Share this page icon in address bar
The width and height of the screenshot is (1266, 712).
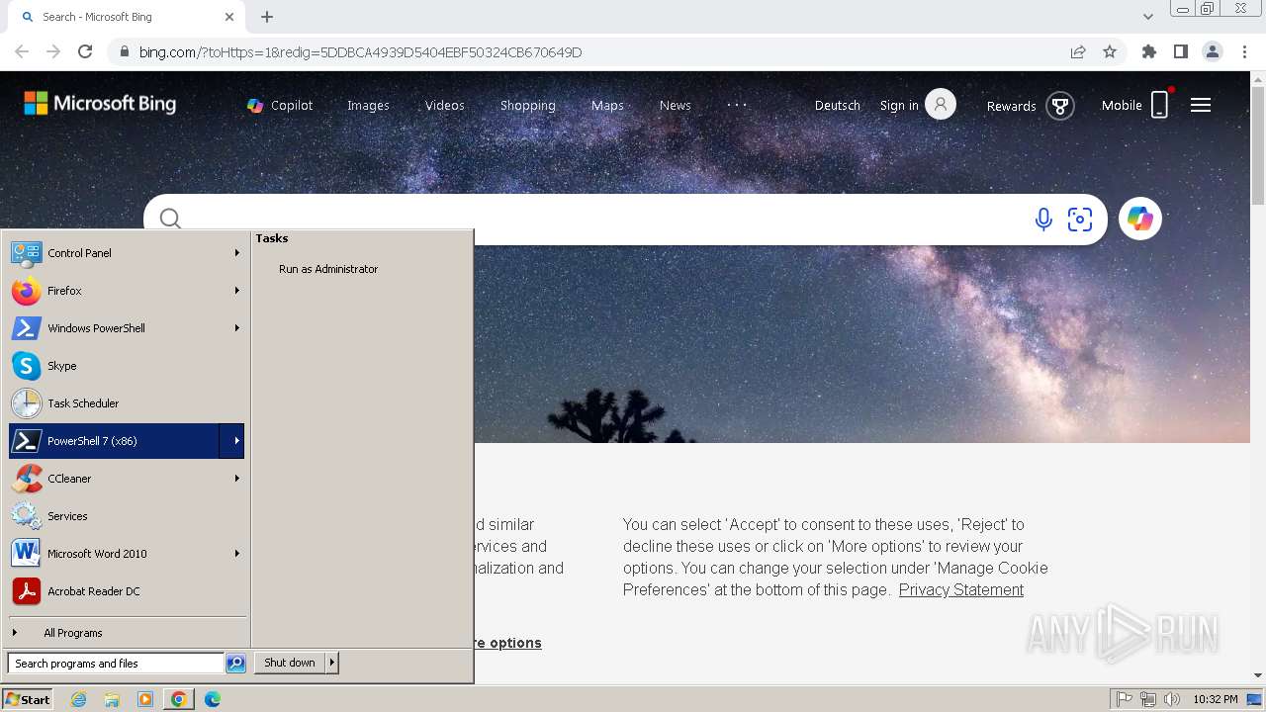(x=1078, y=51)
